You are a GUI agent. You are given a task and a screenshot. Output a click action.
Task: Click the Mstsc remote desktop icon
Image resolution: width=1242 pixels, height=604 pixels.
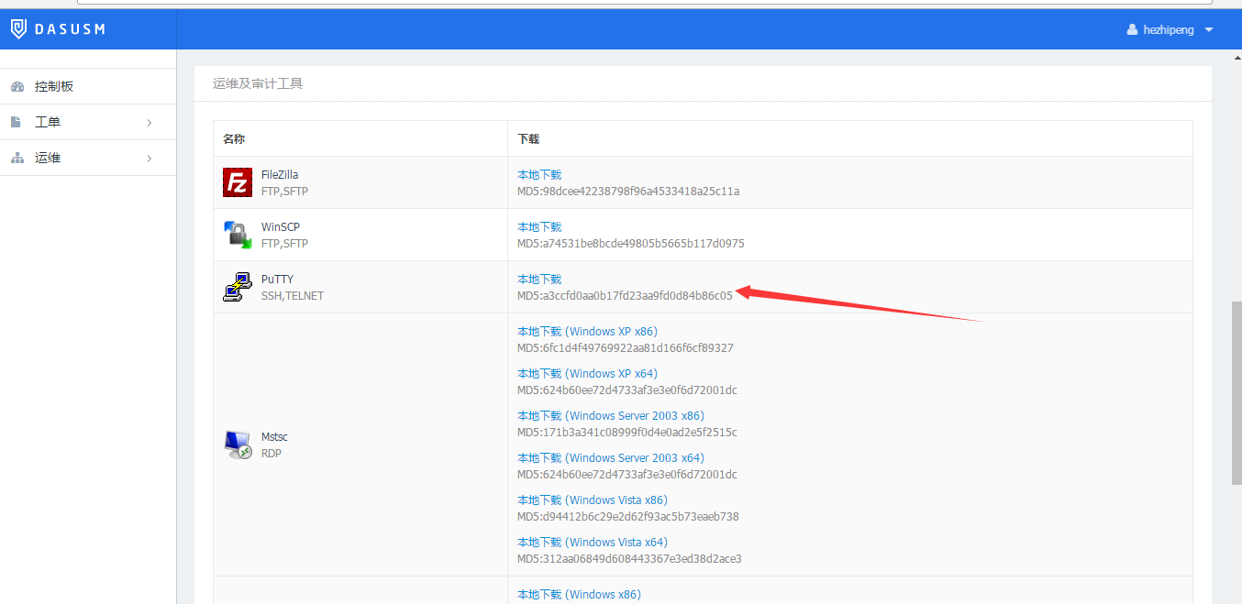click(x=238, y=445)
